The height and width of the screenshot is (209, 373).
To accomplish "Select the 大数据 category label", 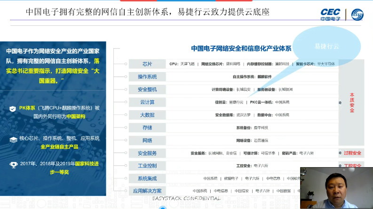I will coord(147,115).
